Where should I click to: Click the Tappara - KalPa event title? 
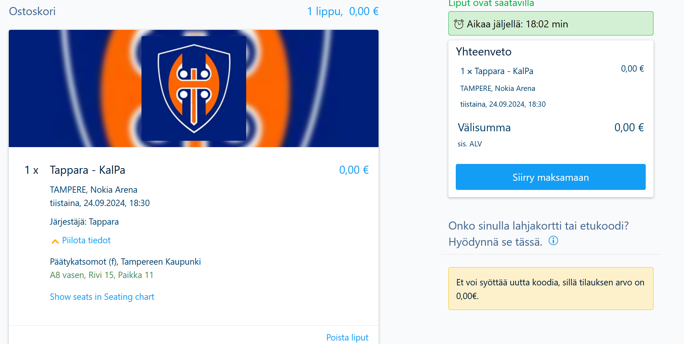pos(87,170)
